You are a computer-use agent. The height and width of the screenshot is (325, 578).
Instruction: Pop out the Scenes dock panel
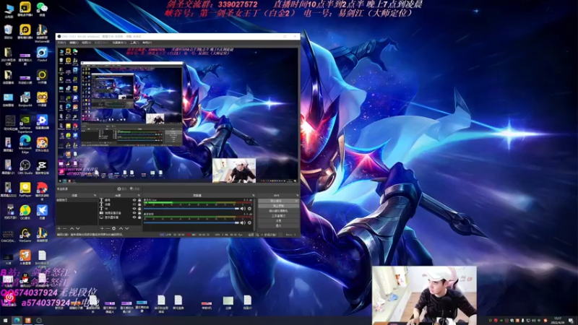point(95,196)
